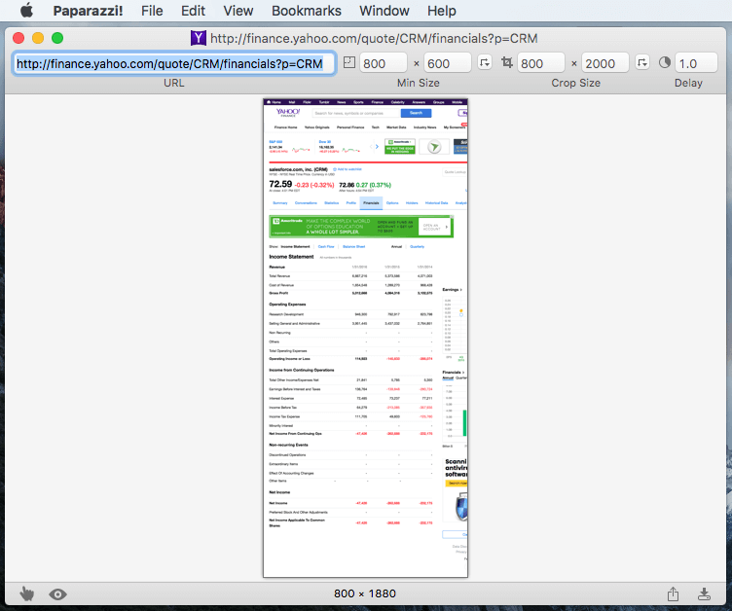Open the Apple menu
Image resolution: width=732 pixels, height=611 pixels.
(x=26, y=11)
